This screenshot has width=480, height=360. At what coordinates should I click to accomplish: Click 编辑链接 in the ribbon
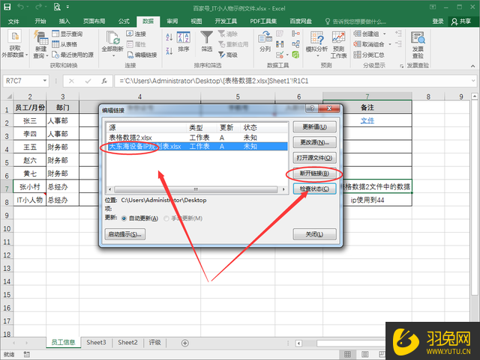[x=142, y=55]
